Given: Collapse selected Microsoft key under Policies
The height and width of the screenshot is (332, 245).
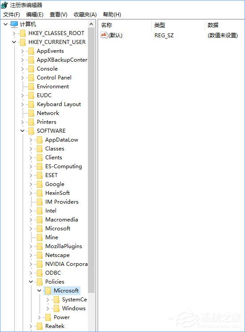Looking at the screenshot, I should pyautogui.click(x=40, y=290).
